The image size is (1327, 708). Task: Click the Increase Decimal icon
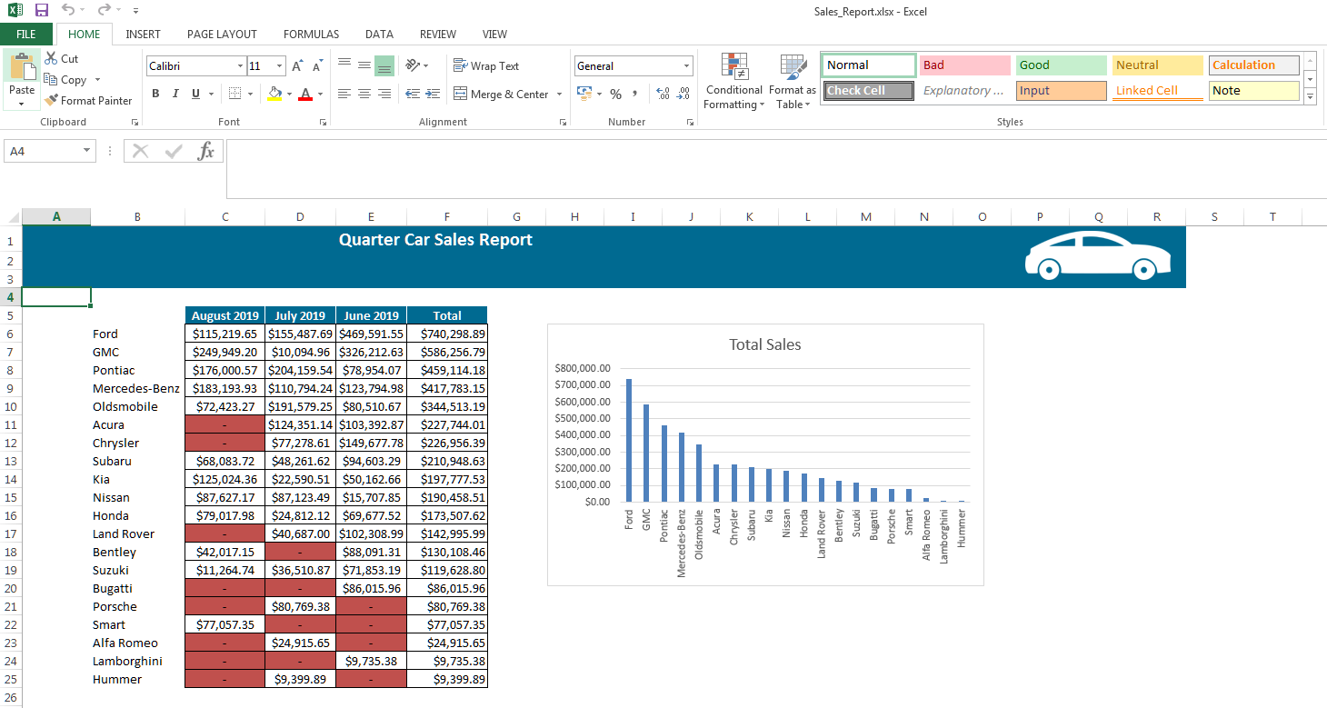662,93
